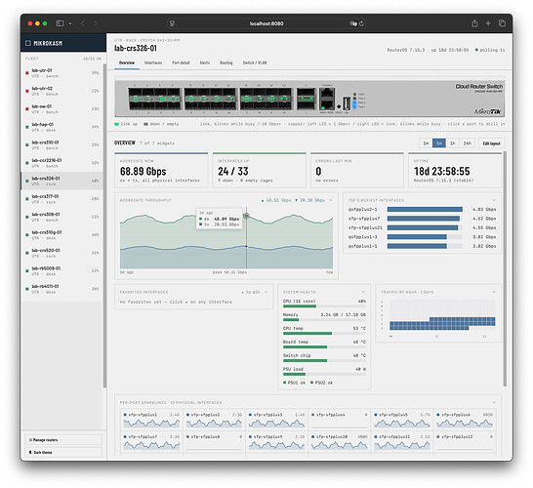Viewport: 533px width, 488px height.
Task: Click the moon icon beside Dark theme
Action: [30, 452]
